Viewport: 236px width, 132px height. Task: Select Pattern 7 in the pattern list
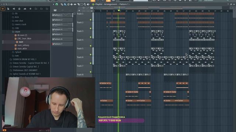[x=62, y=44]
